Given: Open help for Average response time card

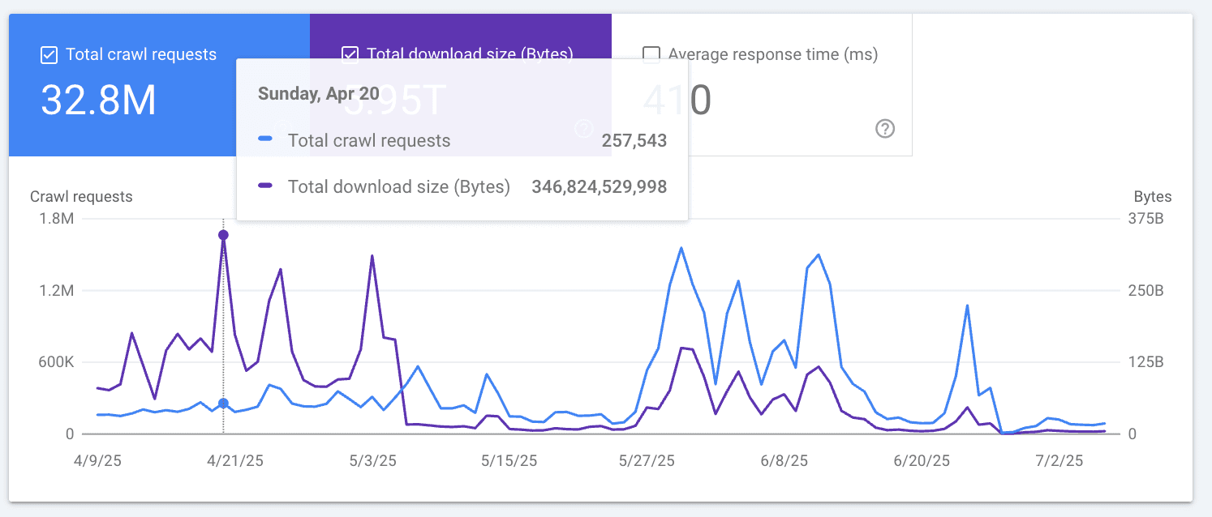Looking at the screenshot, I should (x=884, y=129).
